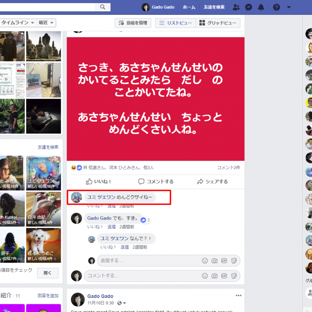Click シェアする button under the post

point(212,181)
